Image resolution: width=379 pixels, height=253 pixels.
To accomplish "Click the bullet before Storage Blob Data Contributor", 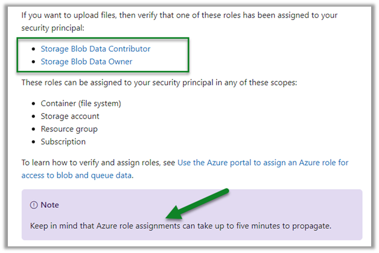I will [33, 49].
